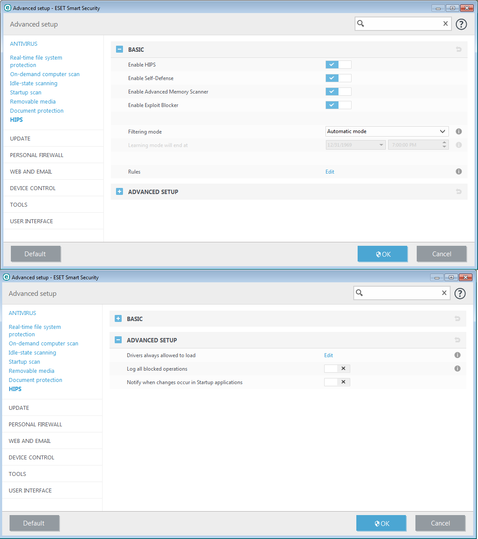The height and width of the screenshot is (539, 478).
Task: Open search using the magnifier icon
Action: tap(361, 23)
